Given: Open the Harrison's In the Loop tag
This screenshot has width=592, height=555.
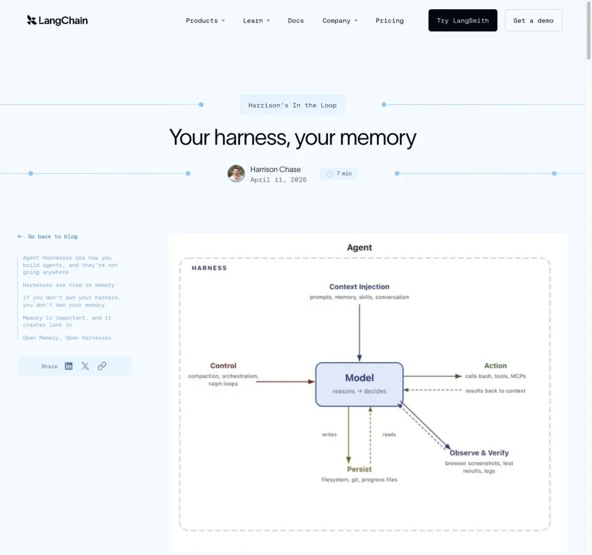Looking at the screenshot, I should (x=292, y=105).
